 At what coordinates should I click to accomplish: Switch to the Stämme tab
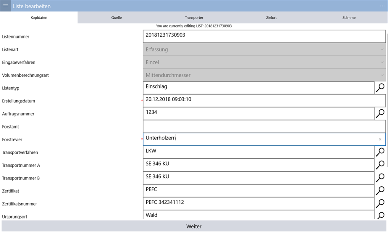349,17
